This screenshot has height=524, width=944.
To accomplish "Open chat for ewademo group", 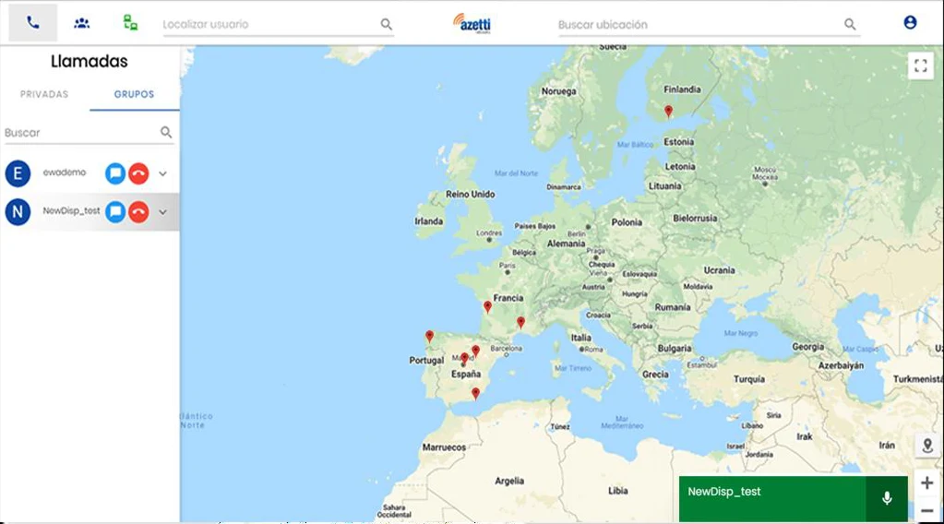I will pyautogui.click(x=115, y=173).
